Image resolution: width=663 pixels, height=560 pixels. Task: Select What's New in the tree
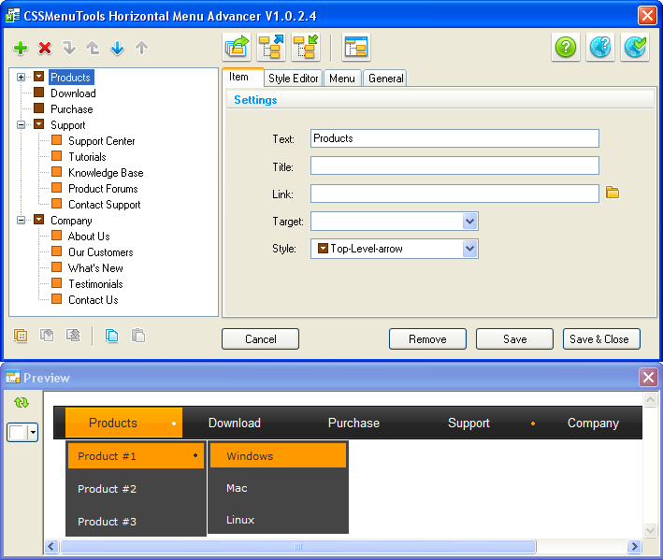click(95, 268)
